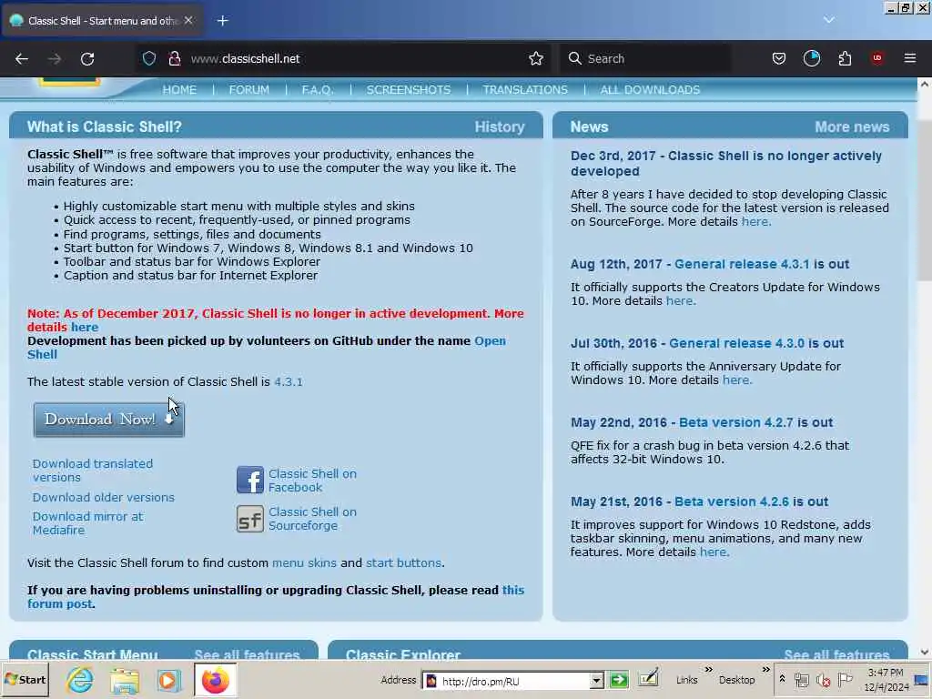Open the Extensions puzzle icon
This screenshot has width=932, height=699.
click(x=845, y=58)
